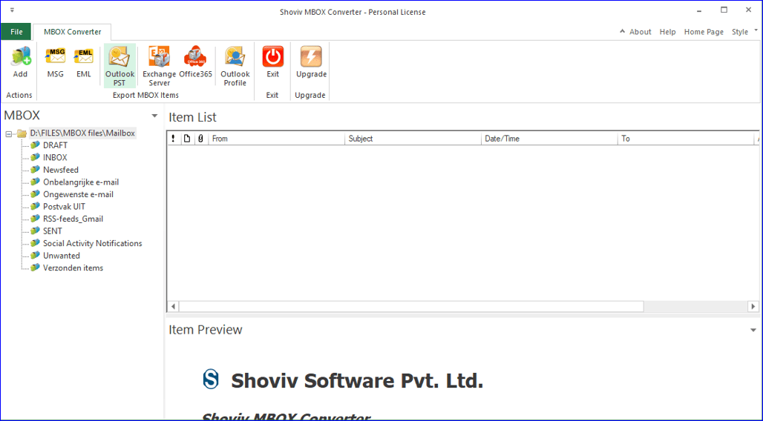Click the SENT folder icon

[35, 231]
